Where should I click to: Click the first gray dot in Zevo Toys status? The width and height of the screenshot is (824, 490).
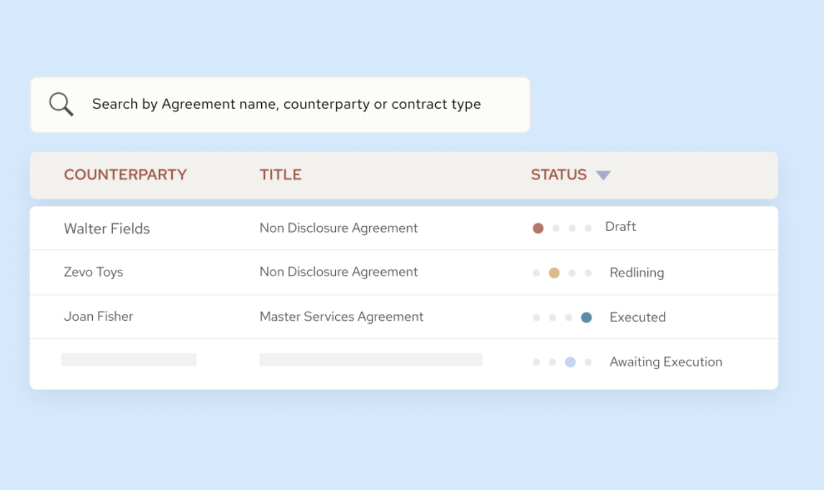(x=537, y=273)
